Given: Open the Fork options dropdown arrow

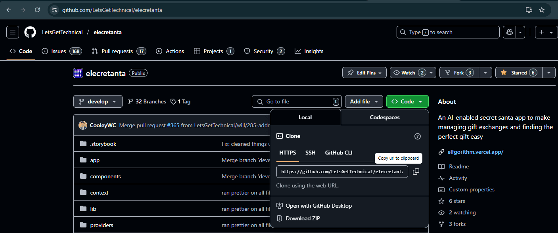Looking at the screenshot, I should [x=485, y=73].
